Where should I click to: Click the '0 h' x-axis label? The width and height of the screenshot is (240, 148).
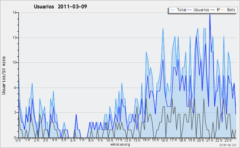click(18, 140)
